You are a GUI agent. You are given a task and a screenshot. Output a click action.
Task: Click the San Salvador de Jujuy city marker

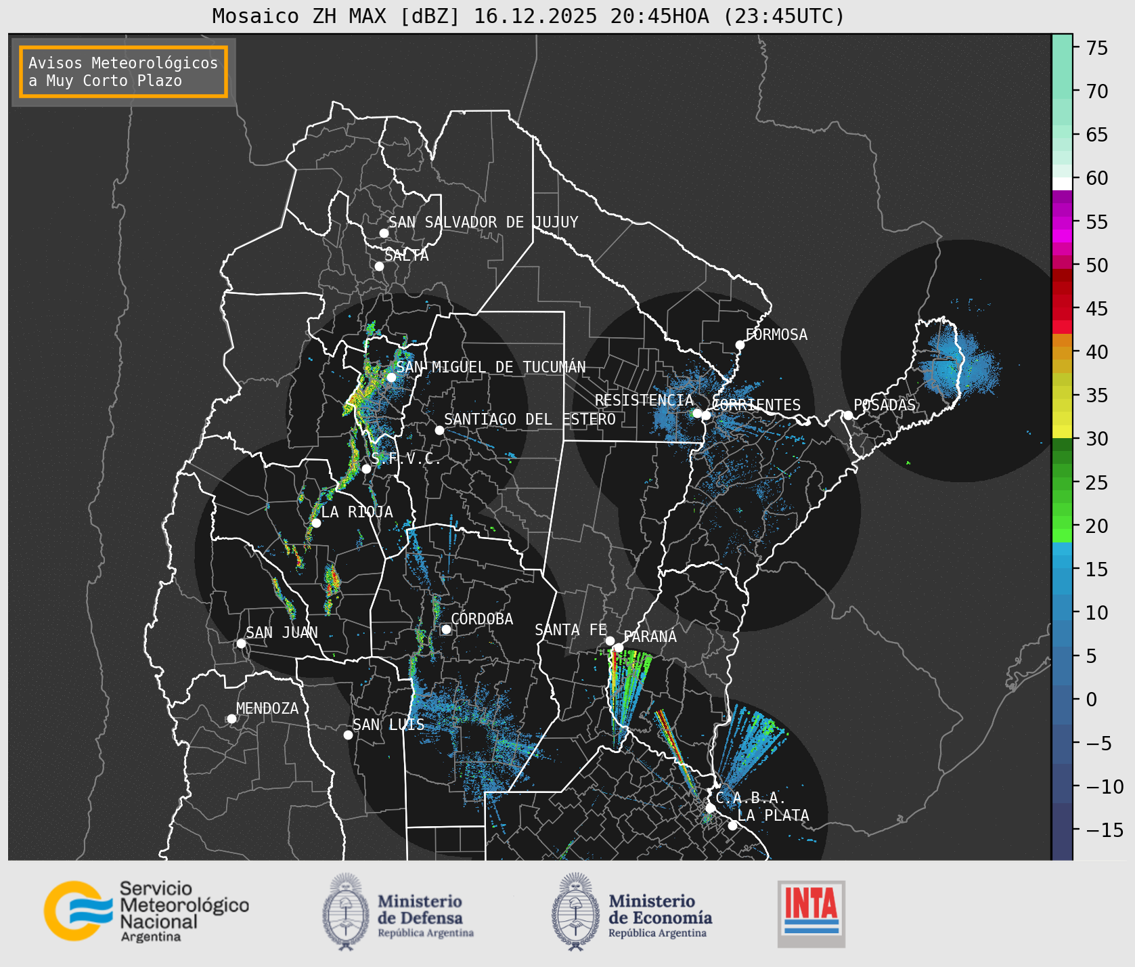point(384,233)
